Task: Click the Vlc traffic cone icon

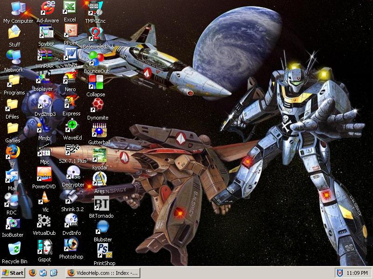Action: pos(45,198)
